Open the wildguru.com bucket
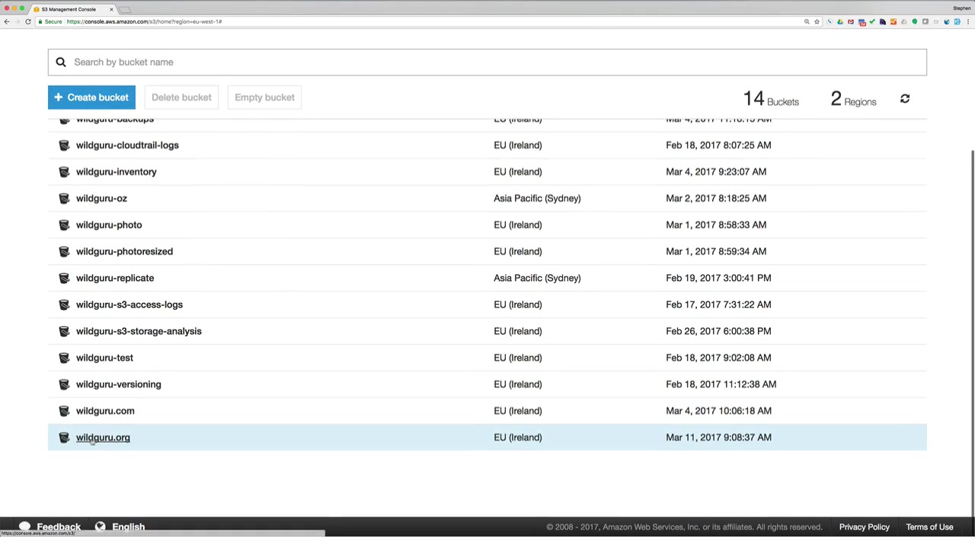This screenshot has width=975, height=548. 105,412
